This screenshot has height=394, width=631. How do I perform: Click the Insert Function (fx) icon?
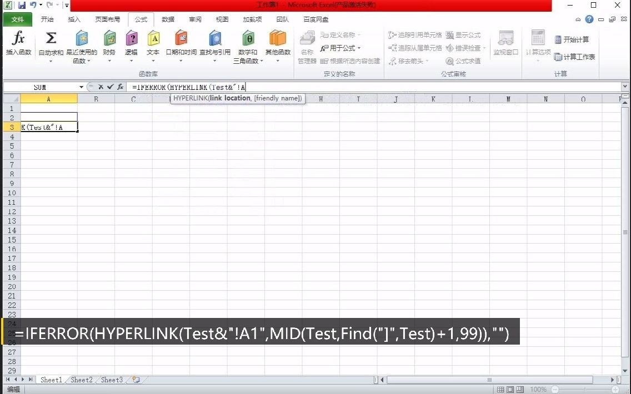(x=18, y=44)
